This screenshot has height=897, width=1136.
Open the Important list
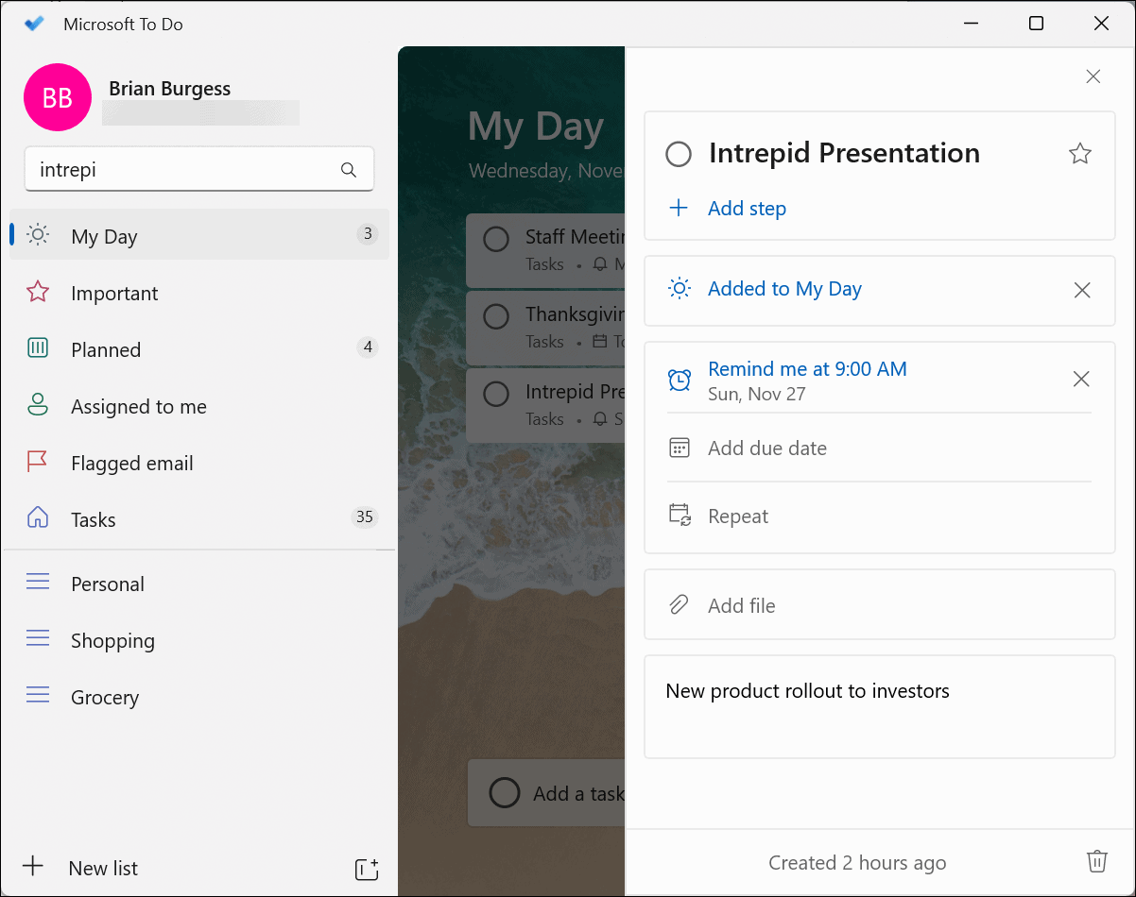pos(114,294)
